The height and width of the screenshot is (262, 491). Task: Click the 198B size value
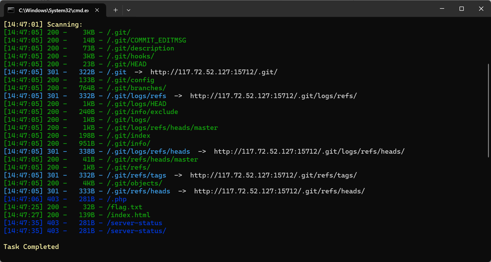coord(87,136)
